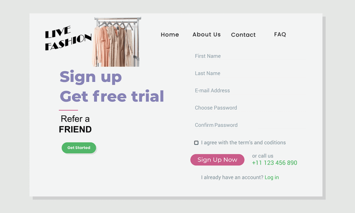Select the E-mail Address field
355x213 pixels.
(x=249, y=91)
